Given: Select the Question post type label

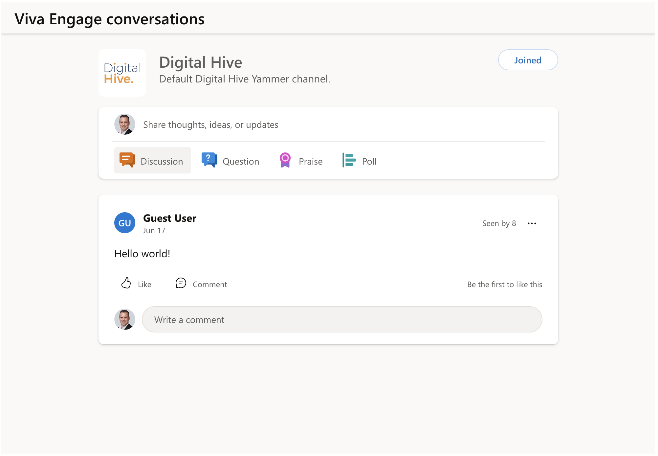Looking at the screenshot, I should click(x=241, y=161).
